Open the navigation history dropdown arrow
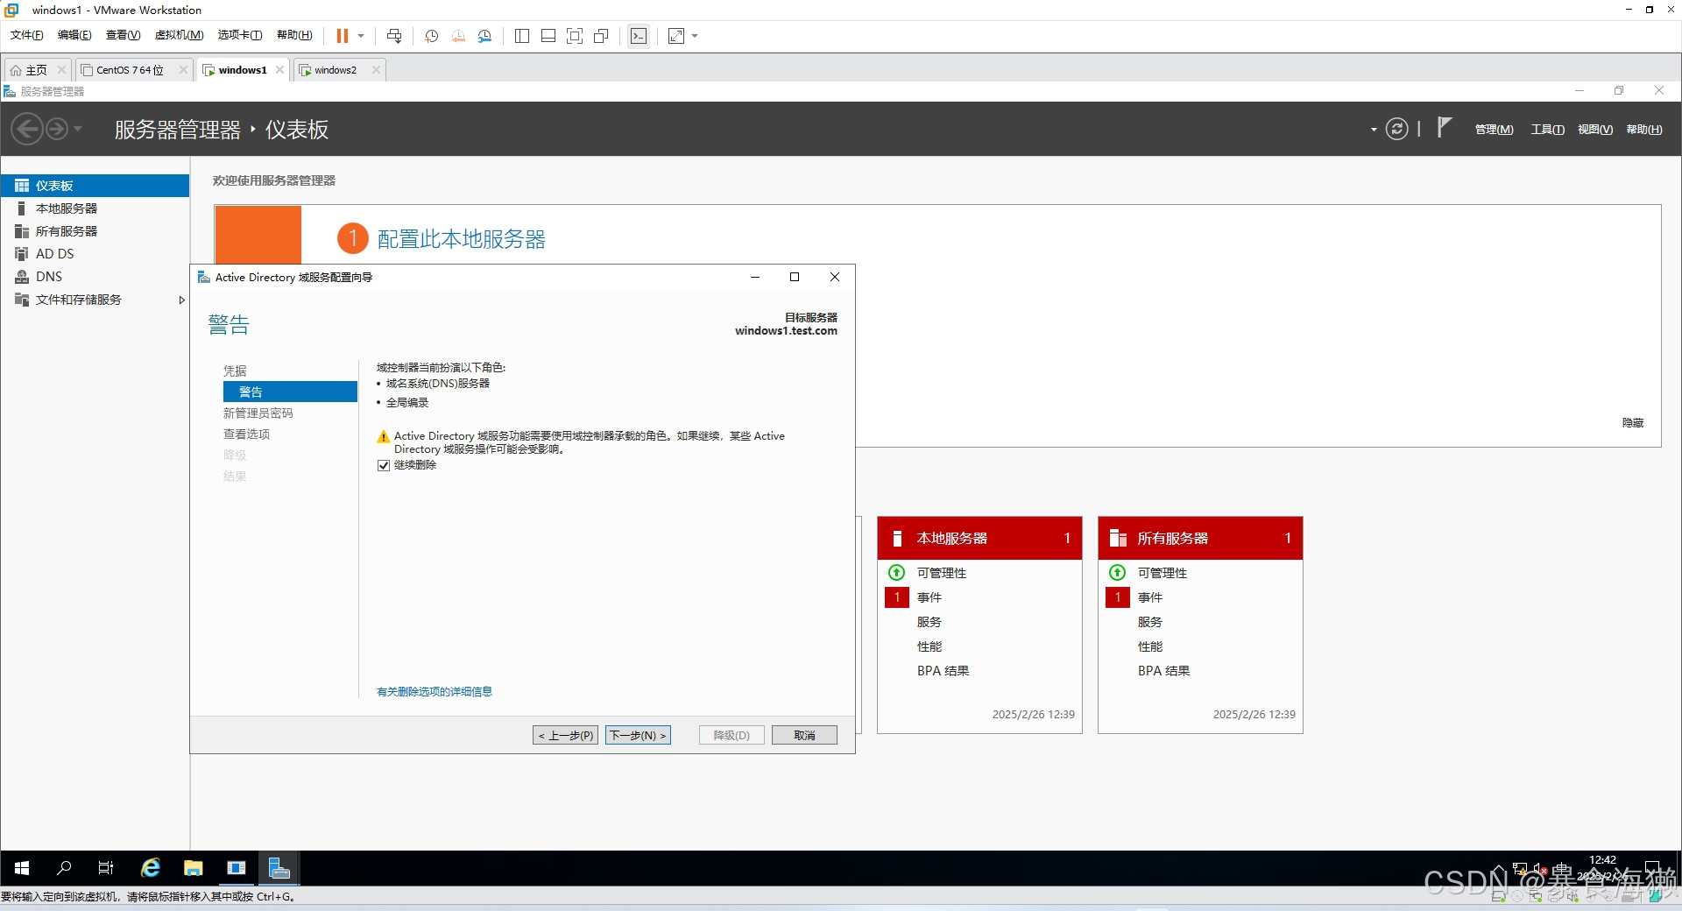Viewport: 1682px width, 911px height. (77, 130)
